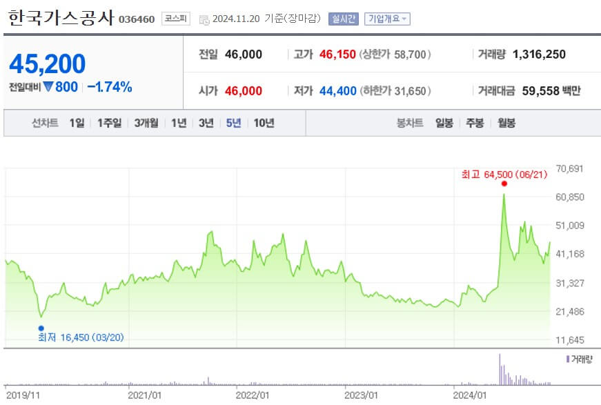
Task: Open the 기업개요 dropdown
Action: pos(386,19)
